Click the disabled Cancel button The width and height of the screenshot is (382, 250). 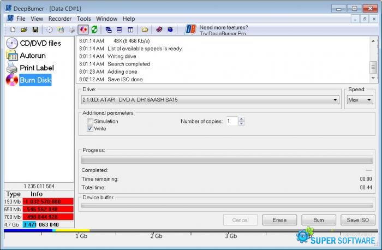[240, 220]
